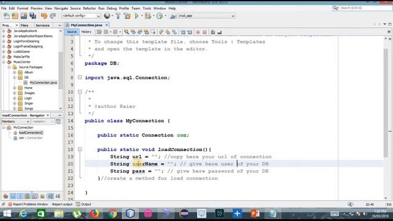Image resolution: width=393 pixels, height=221 pixels.
Task: Switch to the Services tab
Action: pyautogui.click(x=42, y=25)
